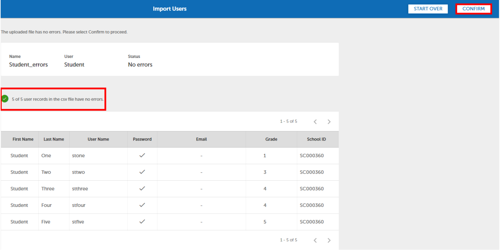This screenshot has width=500, height=250.
Task: Click password checkmark in stfour row
Action: pyautogui.click(x=142, y=205)
